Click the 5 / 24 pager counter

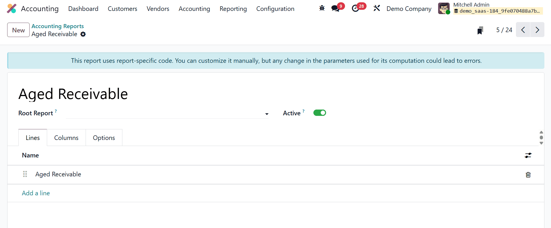click(504, 30)
